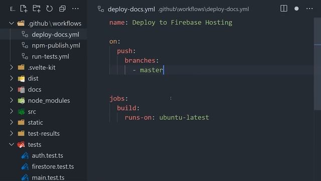Expand the static folder chevron

pyautogui.click(x=12, y=122)
